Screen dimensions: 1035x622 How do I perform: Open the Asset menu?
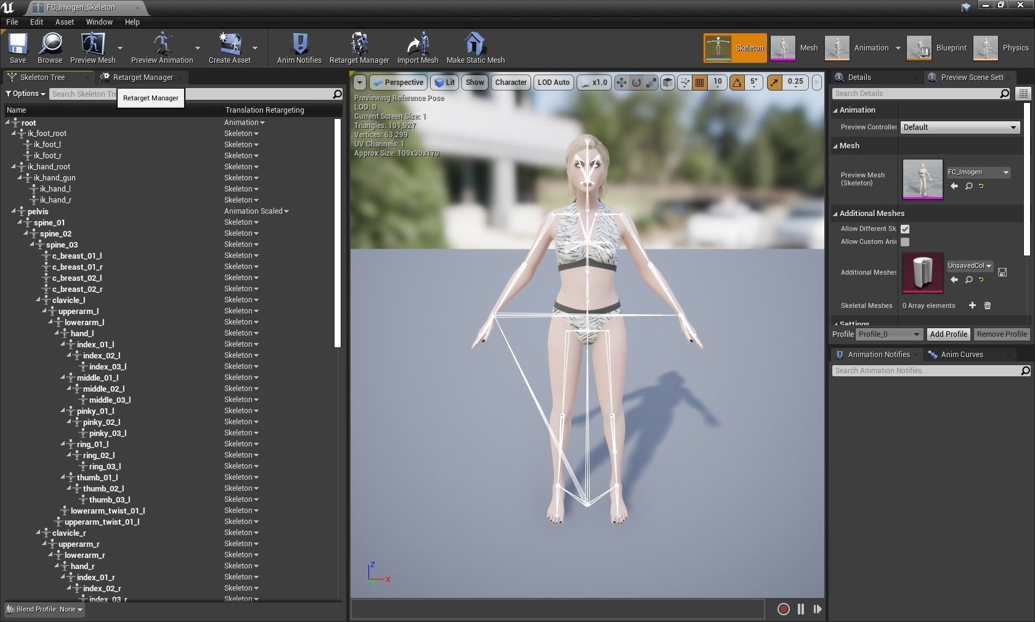click(x=65, y=22)
